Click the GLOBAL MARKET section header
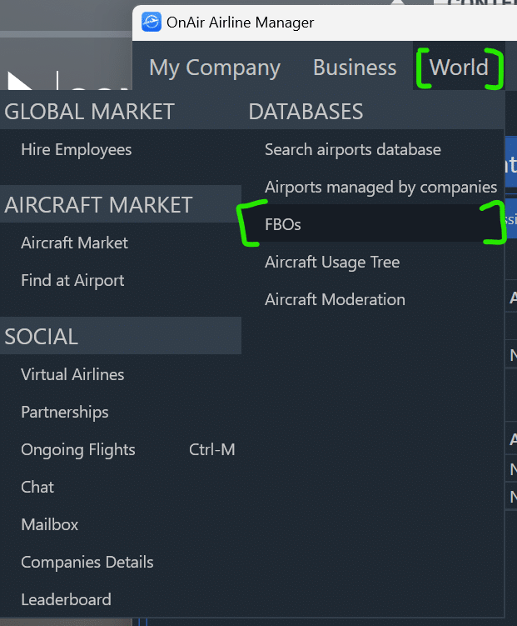 pyautogui.click(x=89, y=112)
